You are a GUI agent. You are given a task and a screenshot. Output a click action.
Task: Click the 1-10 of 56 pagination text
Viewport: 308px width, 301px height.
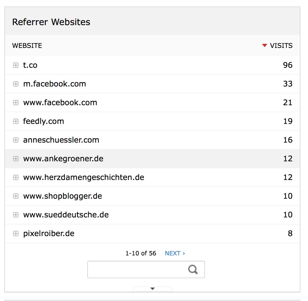[x=141, y=253]
